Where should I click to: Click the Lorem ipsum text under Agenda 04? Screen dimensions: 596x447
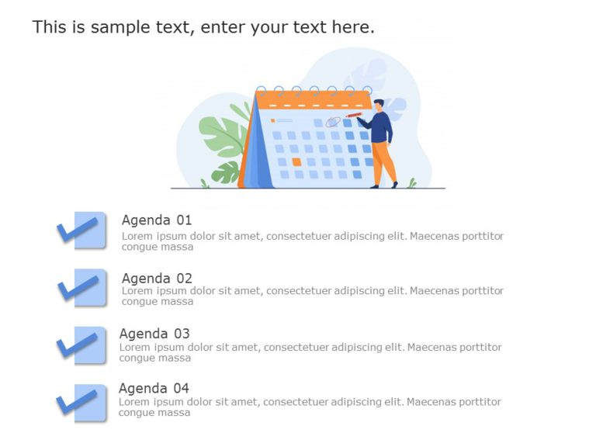(310, 407)
